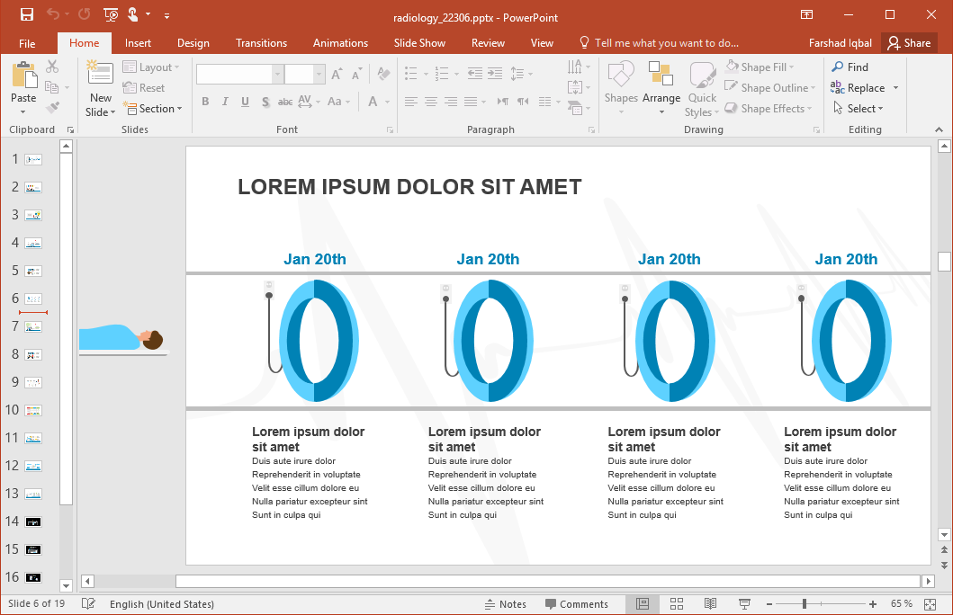
Task: Toggle the Notes pane
Action: click(x=505, y=604)
